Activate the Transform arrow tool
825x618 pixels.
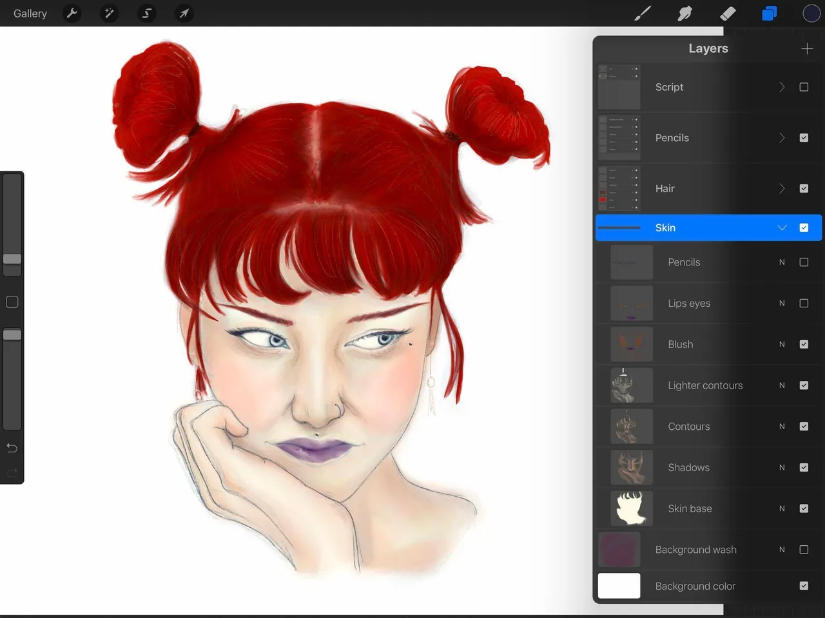[184, 14]
